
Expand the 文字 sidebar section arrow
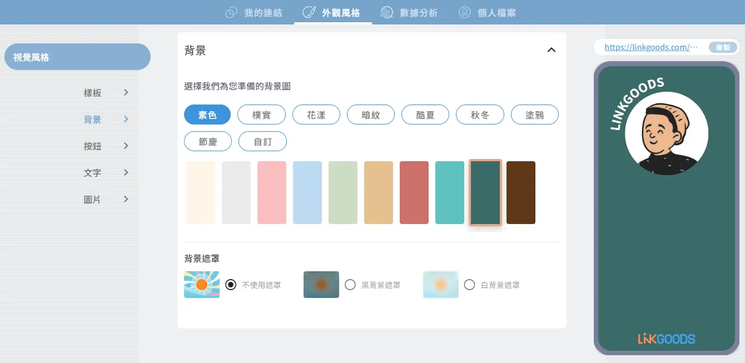click(126, 172)
